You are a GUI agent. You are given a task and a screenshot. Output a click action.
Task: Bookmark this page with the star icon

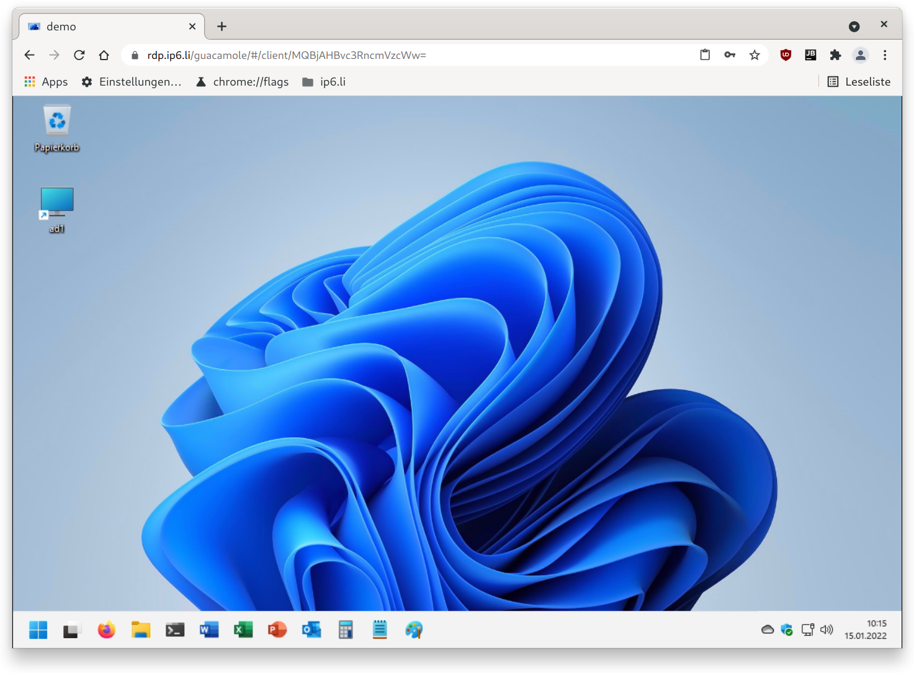coord(755,55)
